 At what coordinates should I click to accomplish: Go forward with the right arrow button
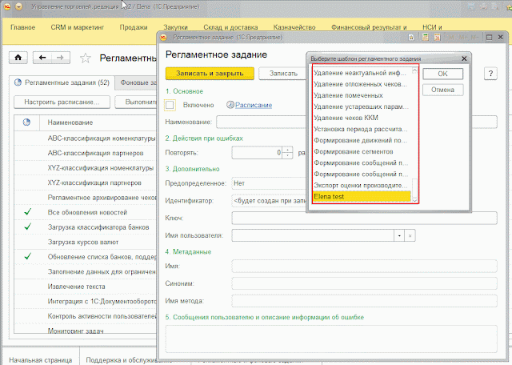click(x=61, y=58)
